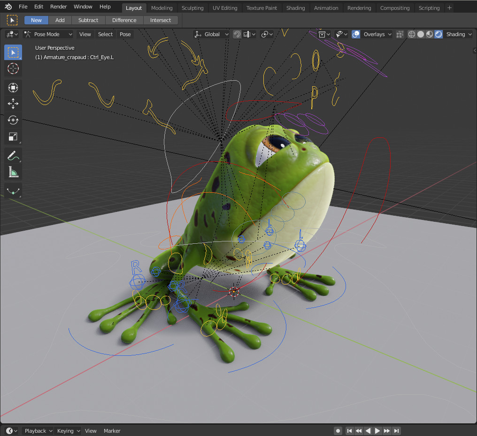Jump to last frame of animation
The height and width of the screenshot is (436, 477).
coord(396,431)
